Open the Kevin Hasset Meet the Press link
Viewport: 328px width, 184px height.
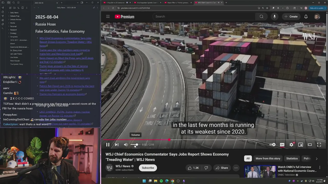(x=66, y=60)
